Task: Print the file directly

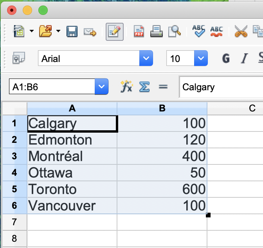Action: pos(156,31)
